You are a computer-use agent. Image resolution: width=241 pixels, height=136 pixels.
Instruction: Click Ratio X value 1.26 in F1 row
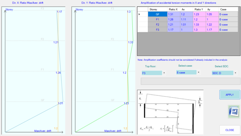pos(174,20)
